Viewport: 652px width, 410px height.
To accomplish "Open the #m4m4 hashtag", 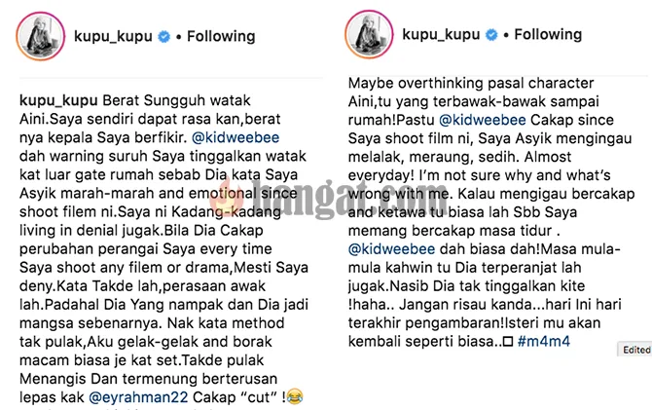I will pos(544,341).
